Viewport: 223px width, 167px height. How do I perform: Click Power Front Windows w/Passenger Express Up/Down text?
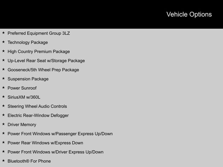[x=60, y=134]
